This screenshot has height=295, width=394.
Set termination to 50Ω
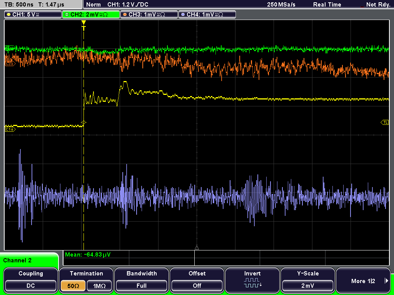pyautogui.click(x=73, y=286)
